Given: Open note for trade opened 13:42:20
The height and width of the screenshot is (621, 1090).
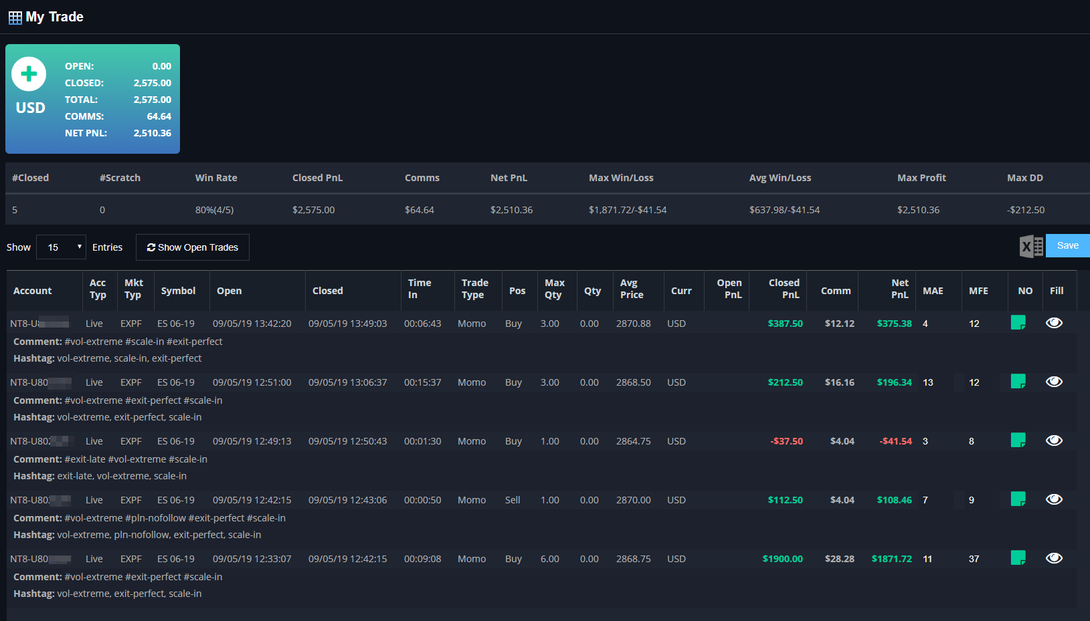Looking at the screenshot, I should tap(1018, 323).
